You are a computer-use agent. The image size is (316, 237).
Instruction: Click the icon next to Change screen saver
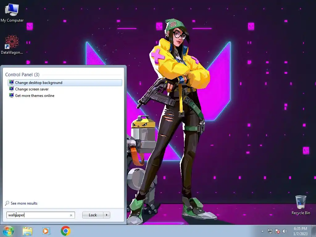(x=11, y=89)
